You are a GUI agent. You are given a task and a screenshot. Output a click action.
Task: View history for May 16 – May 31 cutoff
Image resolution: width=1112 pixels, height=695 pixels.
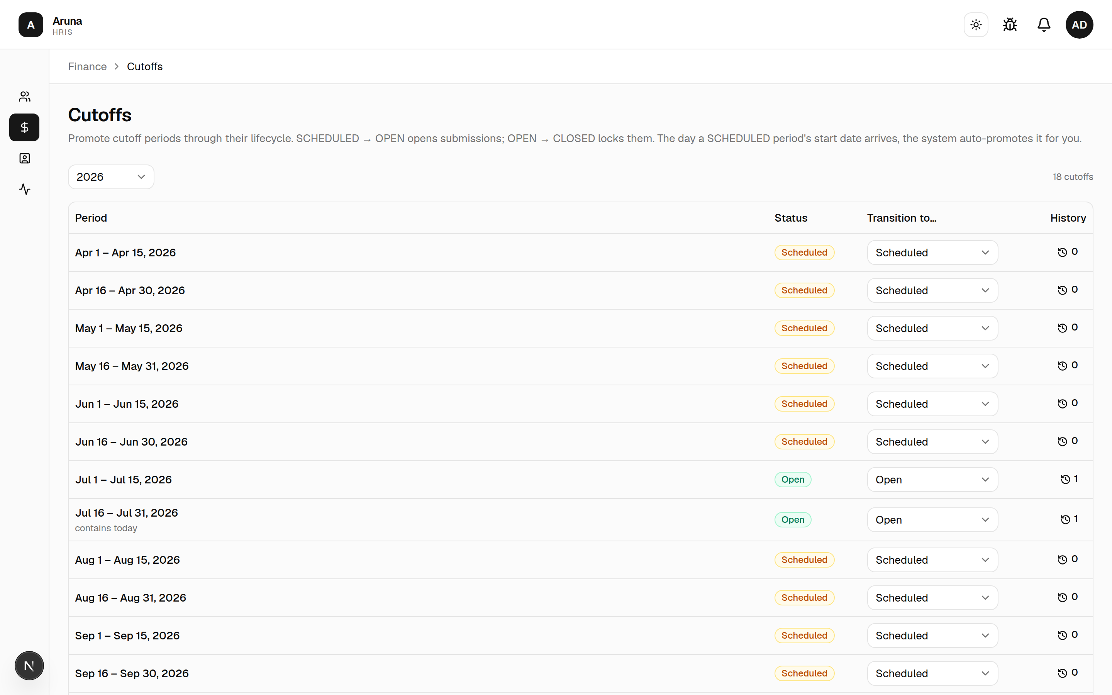pyautogui.click(x=1068, y=365)
